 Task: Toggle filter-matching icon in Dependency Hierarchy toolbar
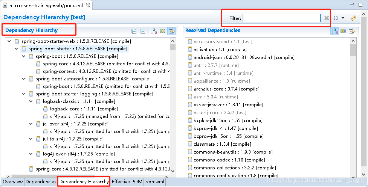[172, 32]
